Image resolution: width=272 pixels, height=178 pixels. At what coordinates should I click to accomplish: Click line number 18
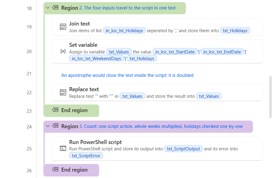point(29,8)
